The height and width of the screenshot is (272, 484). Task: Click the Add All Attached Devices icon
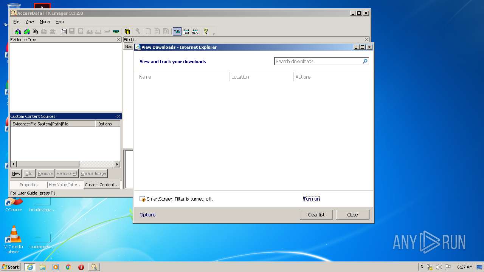tap(27, 31)
